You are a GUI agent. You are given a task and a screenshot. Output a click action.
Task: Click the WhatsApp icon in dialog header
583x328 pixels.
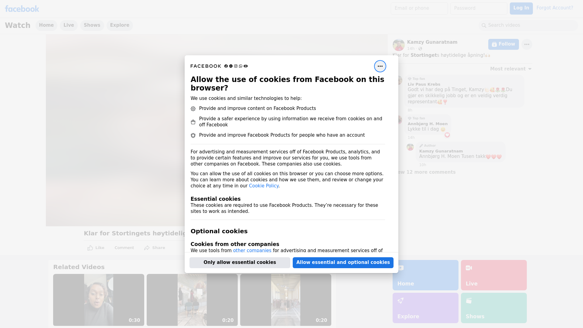point(240,66)
